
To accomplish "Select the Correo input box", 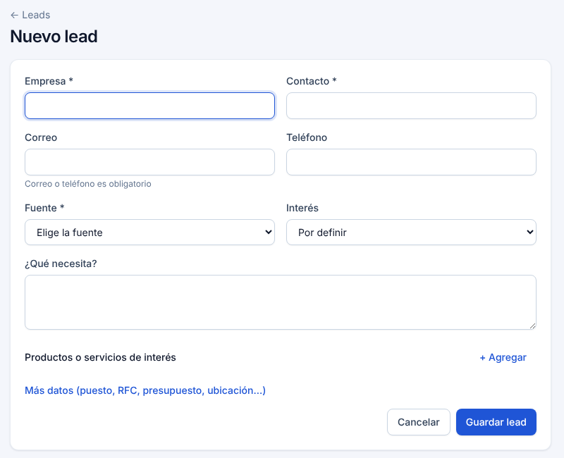I will 149,162.
